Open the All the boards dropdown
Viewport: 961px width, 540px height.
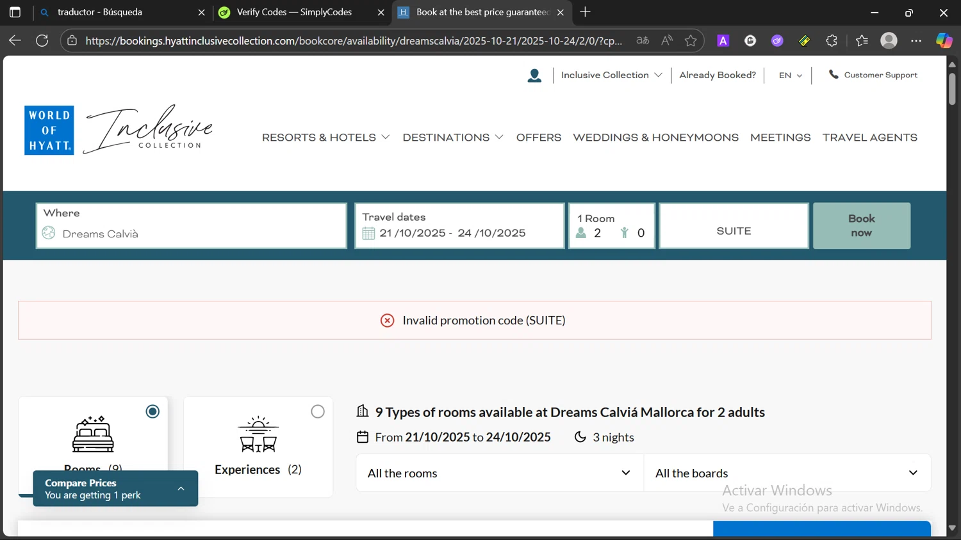point(787,473)
